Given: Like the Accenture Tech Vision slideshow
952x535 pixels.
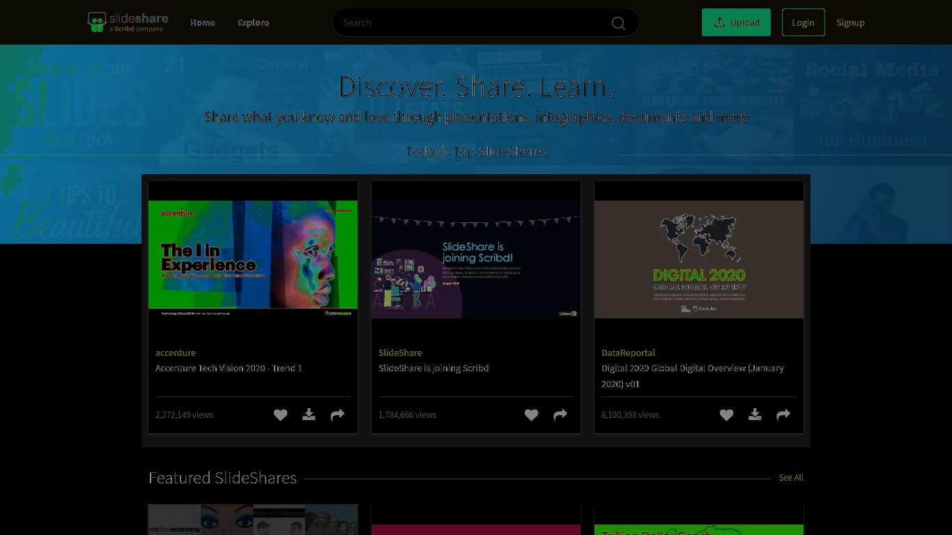Looking at the screenshot, I should point(280,414).
